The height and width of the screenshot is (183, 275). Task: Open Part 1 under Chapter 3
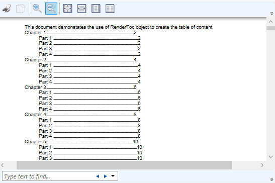[x=89, y=93]
